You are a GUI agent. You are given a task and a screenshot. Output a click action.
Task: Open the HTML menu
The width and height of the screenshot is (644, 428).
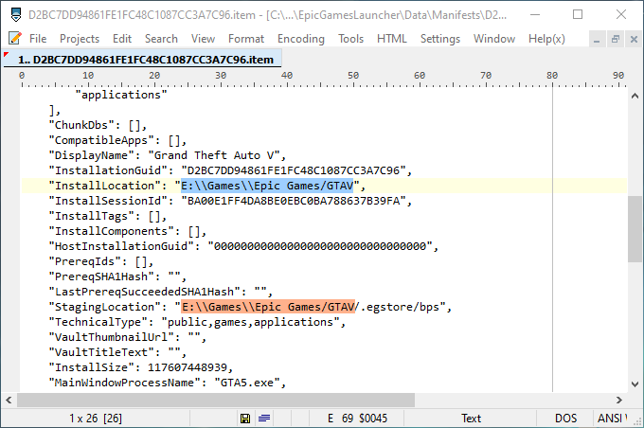pos(391,39)
